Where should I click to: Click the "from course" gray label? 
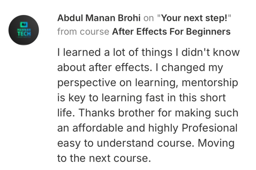pyautogui.click(x=83, y=32)
